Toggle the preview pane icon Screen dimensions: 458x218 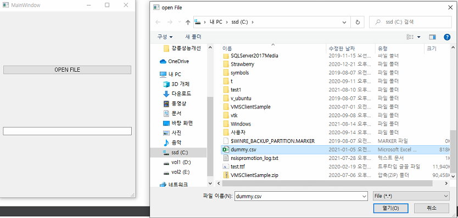pyautogui.click(x=432, y=37)
